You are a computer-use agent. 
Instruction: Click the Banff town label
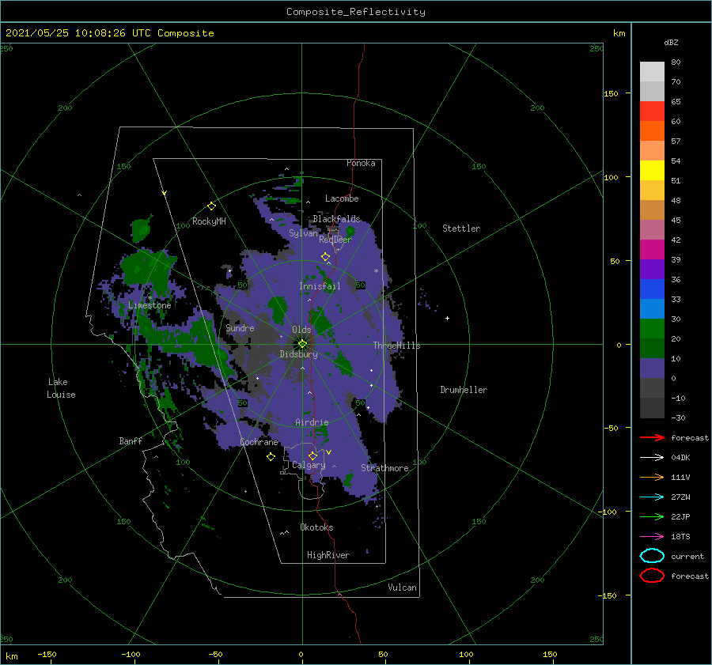131,440
